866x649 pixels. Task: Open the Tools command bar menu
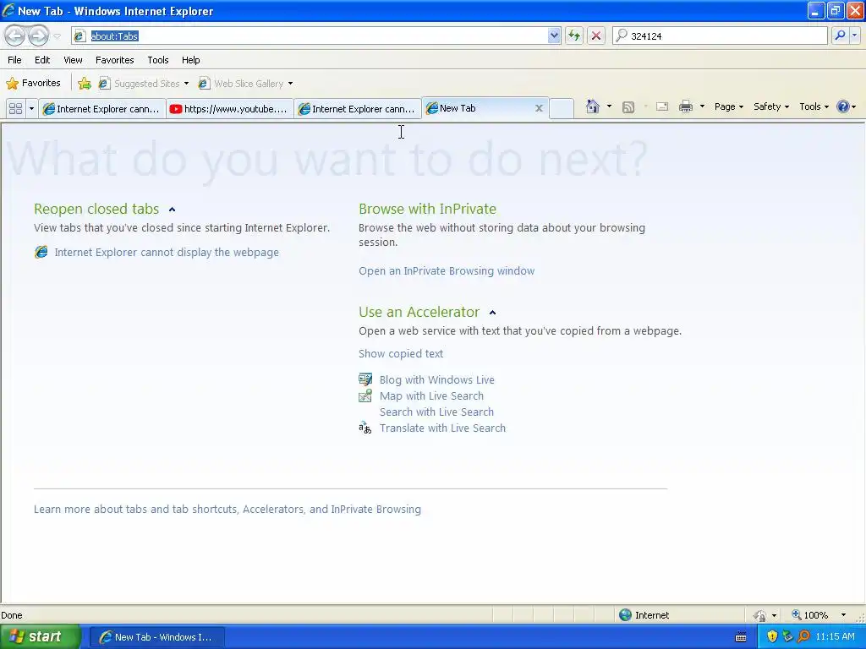click(814, 107)
